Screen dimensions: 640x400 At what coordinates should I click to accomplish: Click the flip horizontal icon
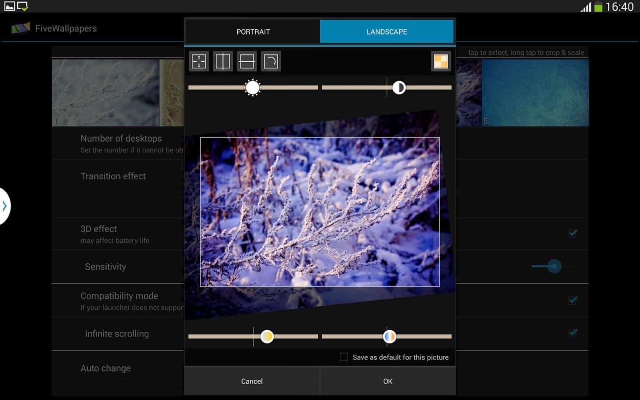(223, 61)
